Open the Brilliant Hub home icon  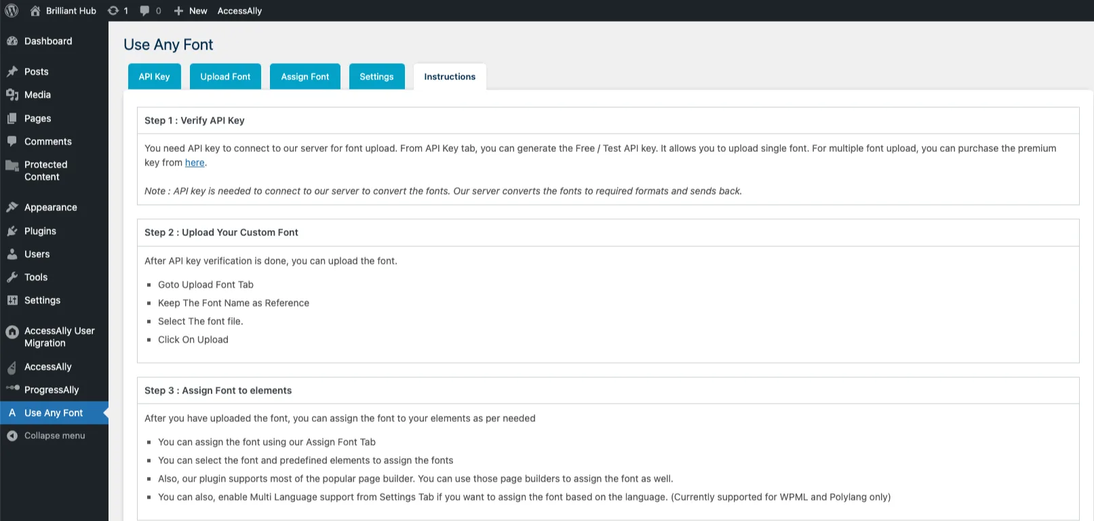35,11
